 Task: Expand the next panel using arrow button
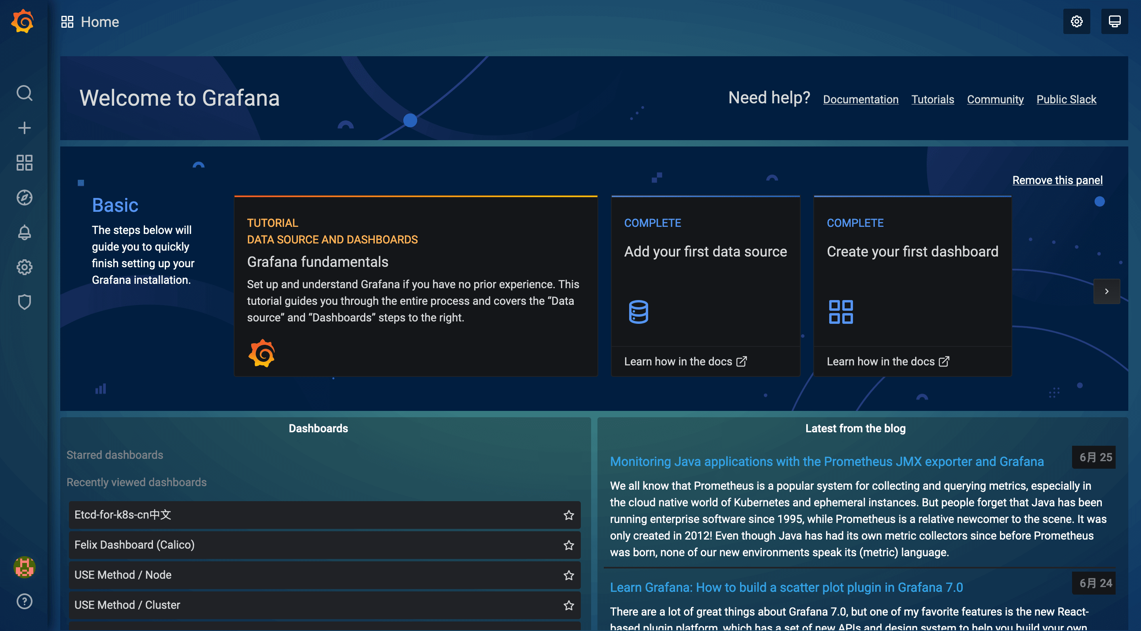pos(1106,291)
